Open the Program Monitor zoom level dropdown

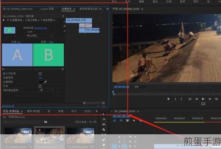[141, 87]
